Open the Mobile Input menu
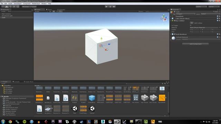 (x=36, y=4)
